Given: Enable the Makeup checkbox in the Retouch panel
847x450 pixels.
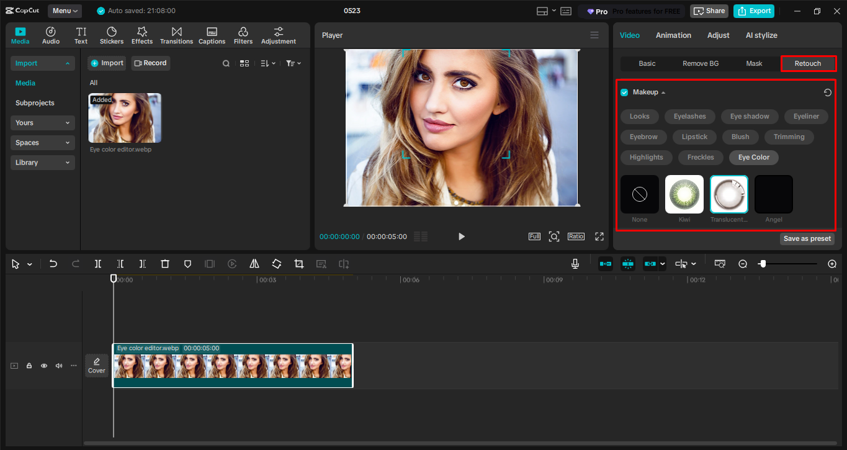Looking at the screenshot, I should click(624, 92).
